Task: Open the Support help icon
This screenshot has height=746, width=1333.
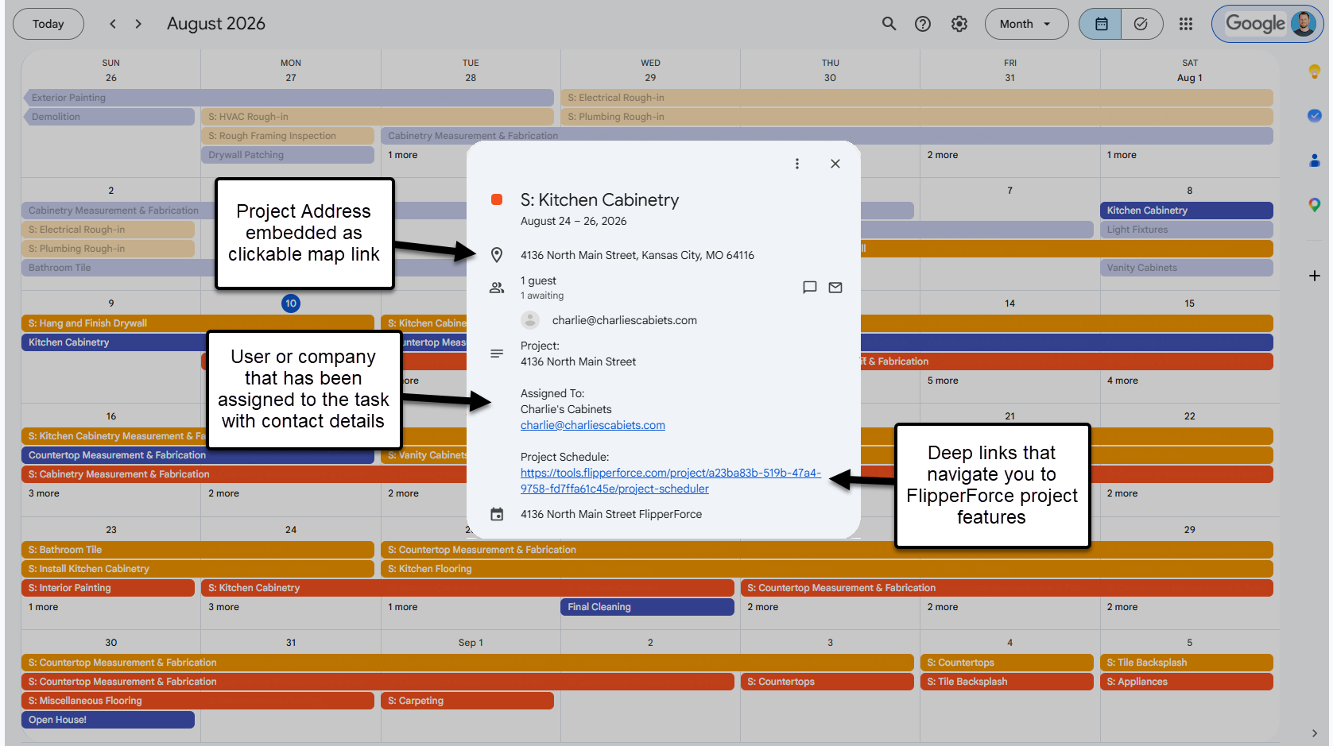Action: (x=923, y=24)
